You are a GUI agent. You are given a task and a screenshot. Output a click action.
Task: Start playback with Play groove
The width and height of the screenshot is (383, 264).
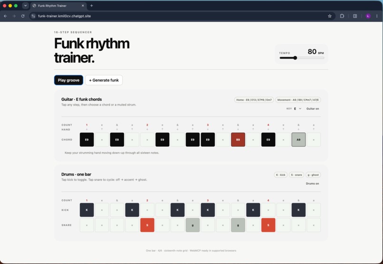coord(68,80)
